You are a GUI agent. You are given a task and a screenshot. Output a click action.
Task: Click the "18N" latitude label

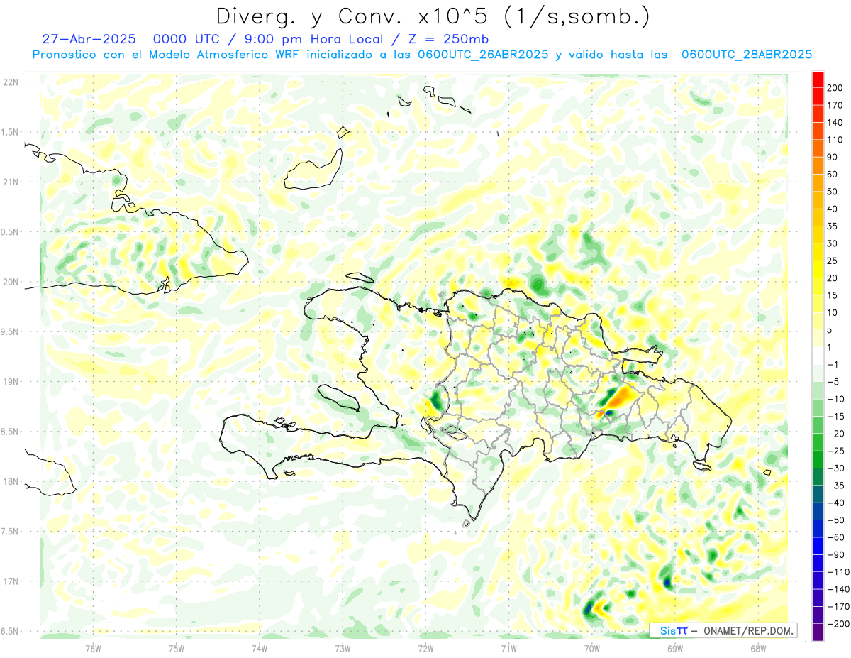click(x=11, y=481)
